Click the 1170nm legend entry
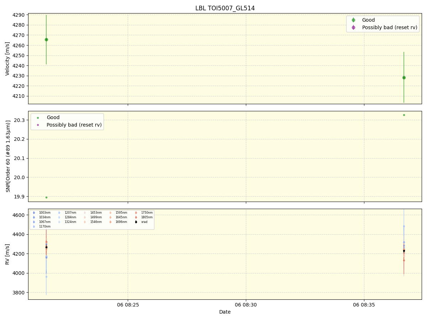 (x=41, y=226)
